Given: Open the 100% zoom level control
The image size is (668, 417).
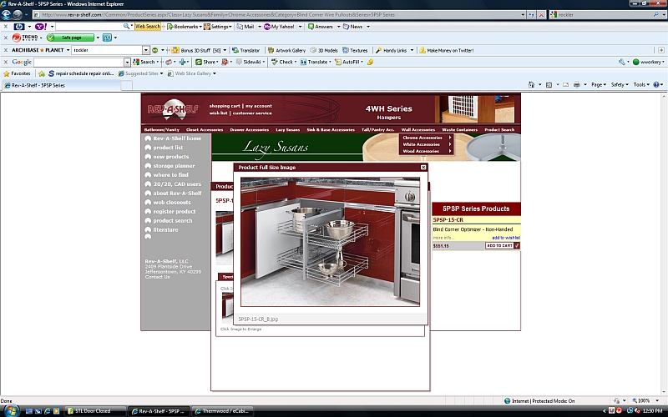Looking at the screenshot, I should [645, 401].
